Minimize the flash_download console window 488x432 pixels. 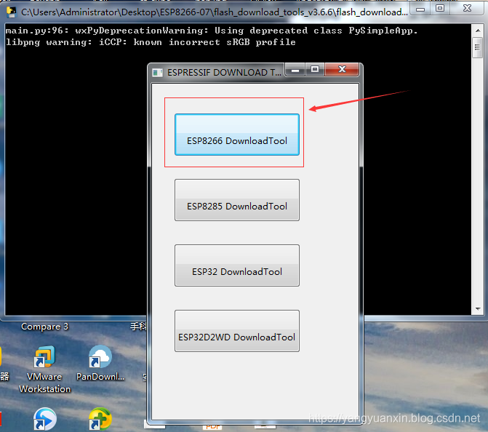420,9
